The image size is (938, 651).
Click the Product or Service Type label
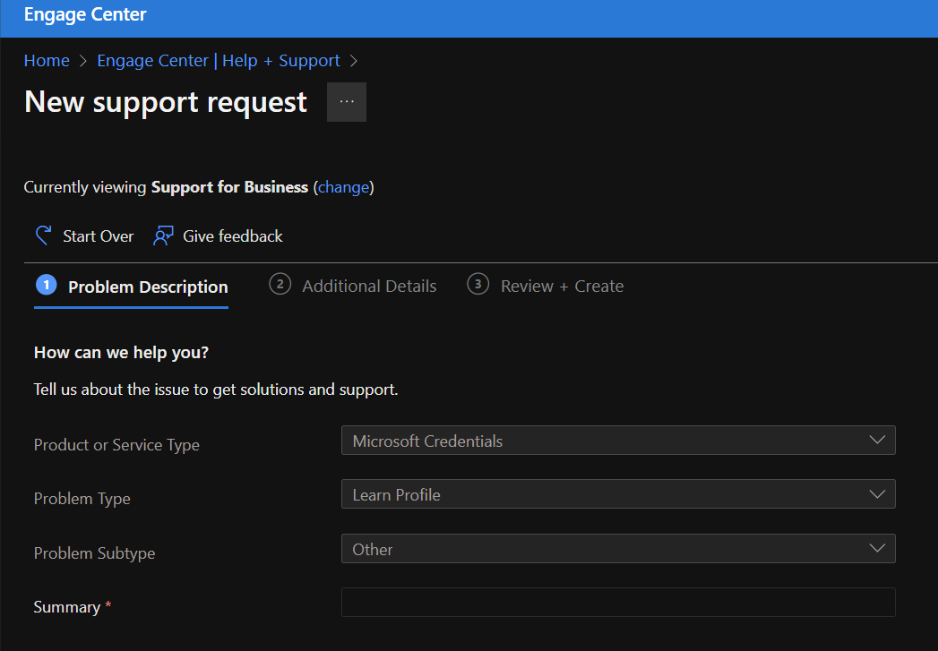click(x=116, y=445)
